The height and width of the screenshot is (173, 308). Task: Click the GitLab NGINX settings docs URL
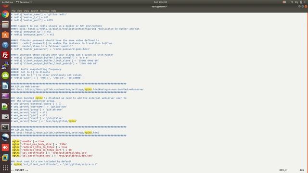62,133
